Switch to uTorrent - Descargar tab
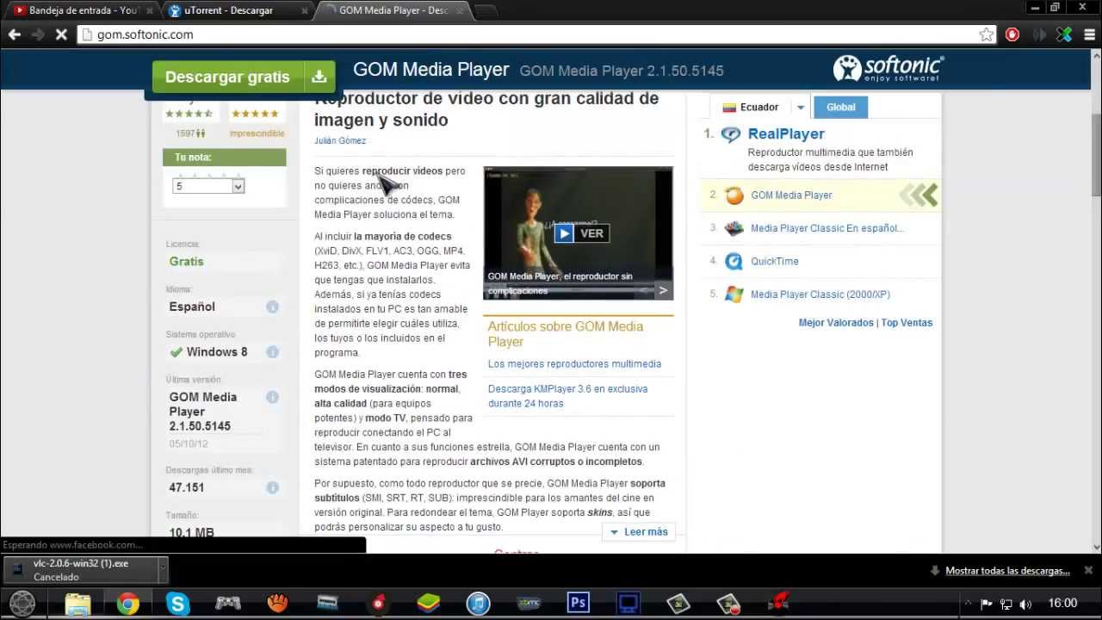1102x620 pixels. tap(232, 10)
